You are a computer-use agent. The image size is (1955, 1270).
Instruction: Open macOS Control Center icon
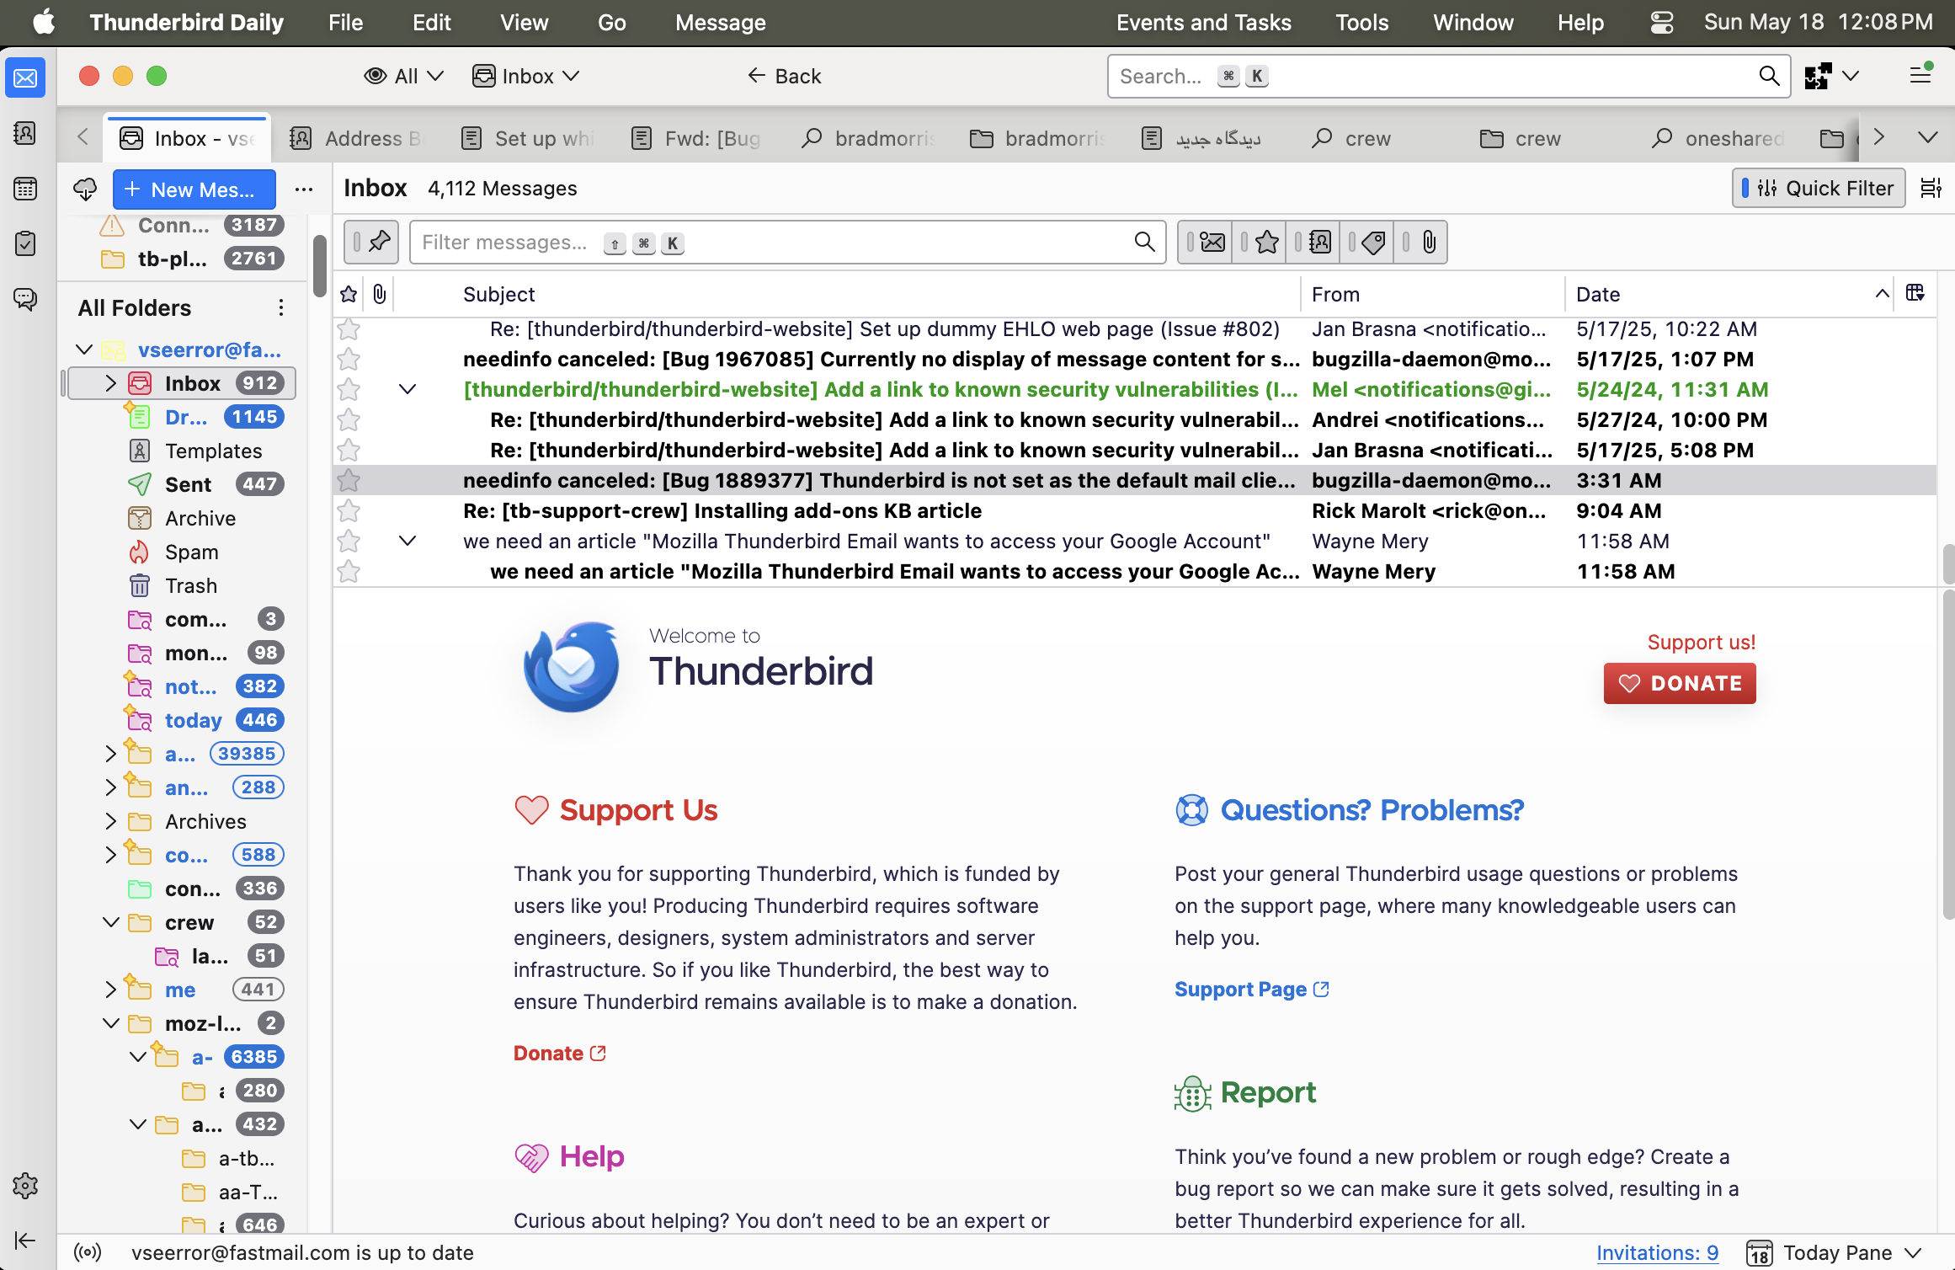1661,22
